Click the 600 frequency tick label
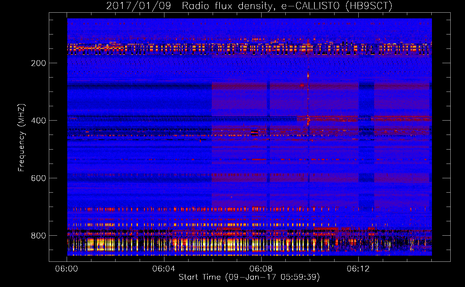This screenshot has width=465, height=287. click(39, 178)
